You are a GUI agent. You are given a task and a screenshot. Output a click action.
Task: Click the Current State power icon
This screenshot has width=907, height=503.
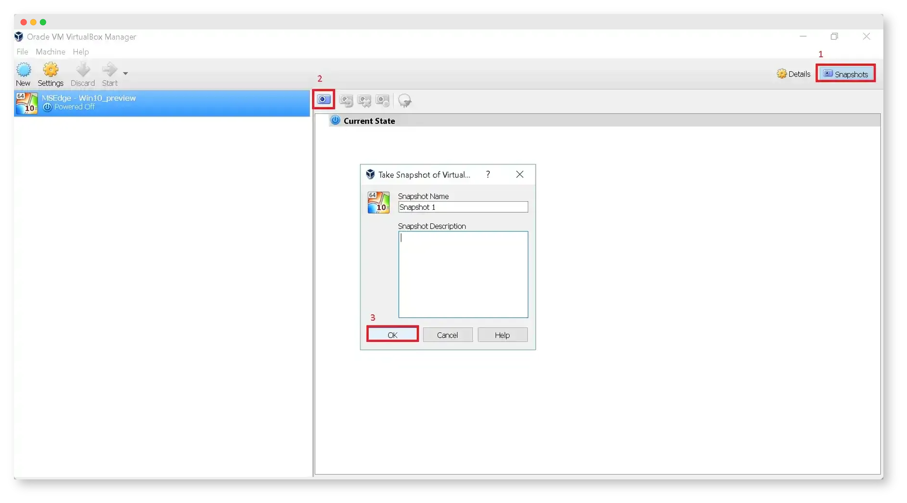click(335, 120)
